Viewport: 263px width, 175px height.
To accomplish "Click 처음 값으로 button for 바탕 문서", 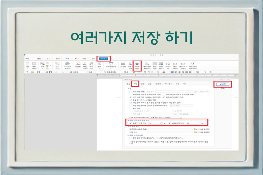I will point(204,132).
